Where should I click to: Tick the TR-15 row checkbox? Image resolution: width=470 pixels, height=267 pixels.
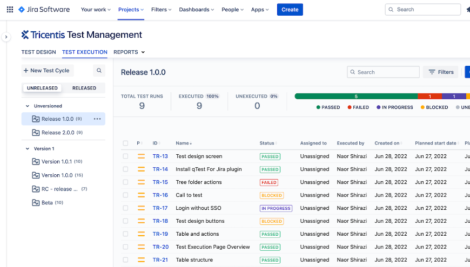click(x=125, y=182)
